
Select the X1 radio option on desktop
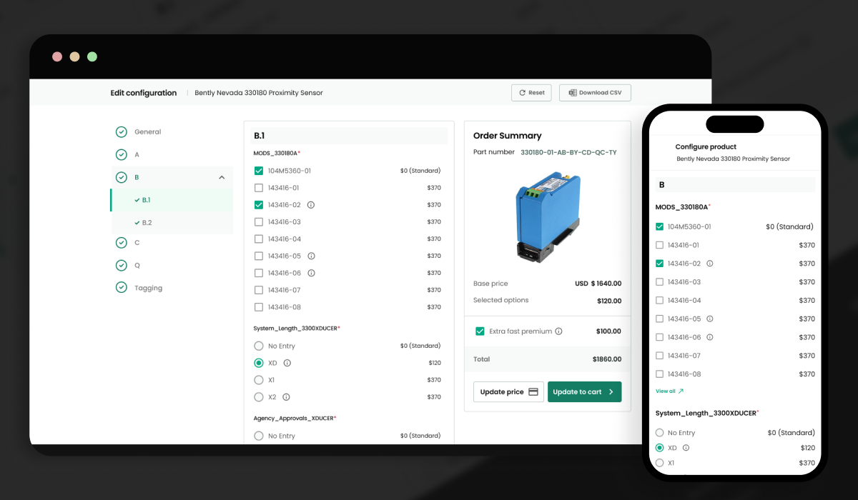pos(259,380)
